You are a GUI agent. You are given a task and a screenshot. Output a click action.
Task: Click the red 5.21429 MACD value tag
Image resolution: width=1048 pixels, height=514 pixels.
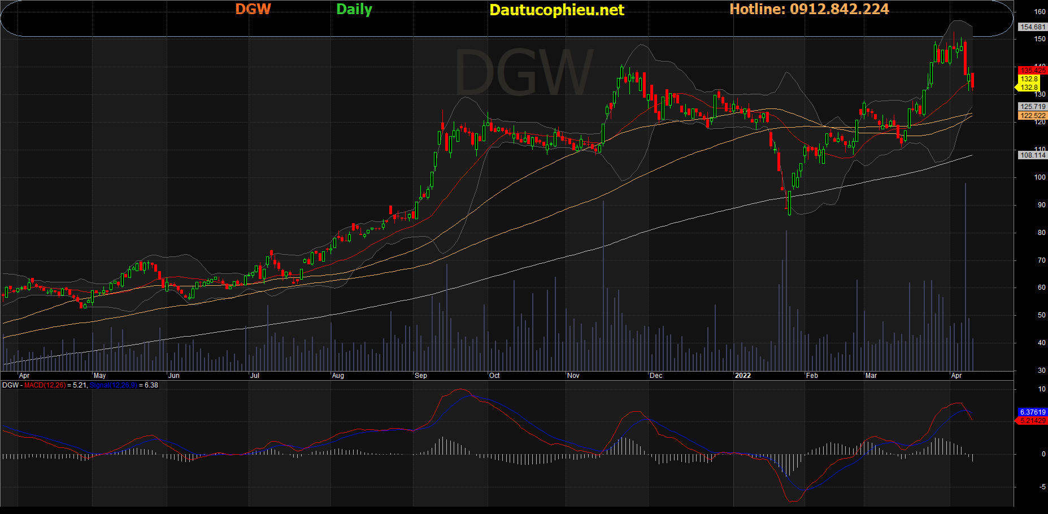pos(1032,421)
